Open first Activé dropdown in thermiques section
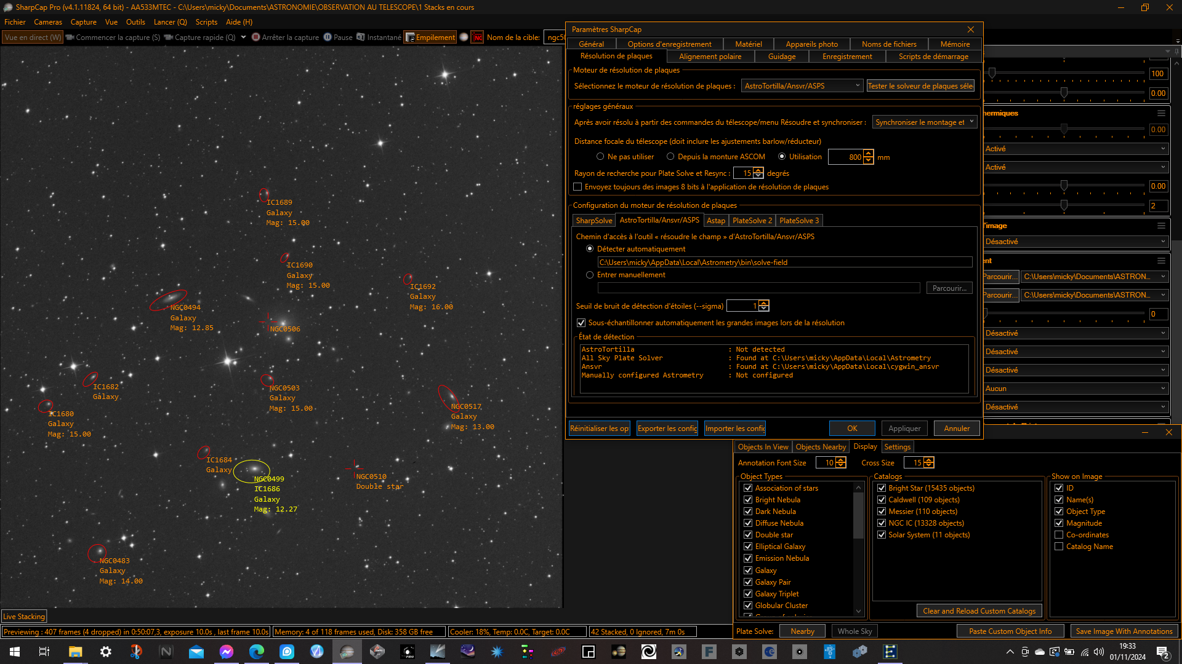This screenshot has height=664, width=1182. [1075, 149]
